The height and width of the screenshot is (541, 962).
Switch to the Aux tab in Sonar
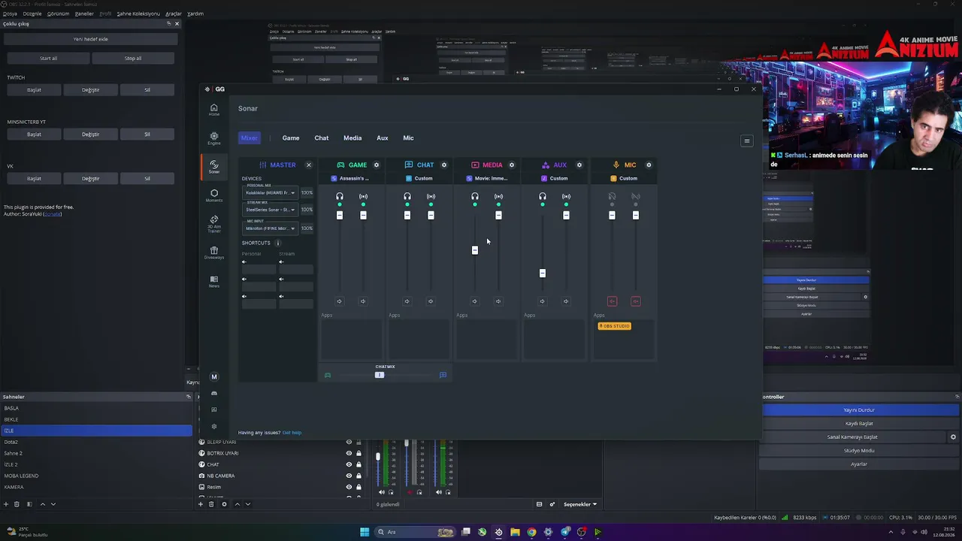[x=383, y=138]
